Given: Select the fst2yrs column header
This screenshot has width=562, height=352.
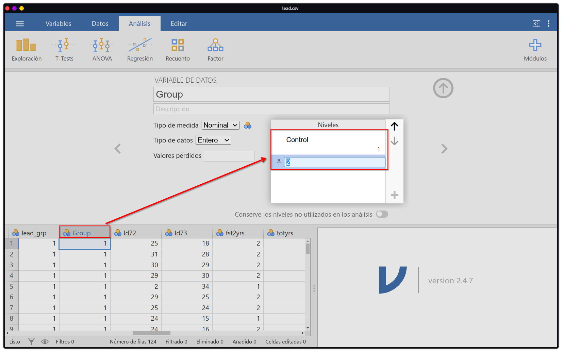Looking at the screenshot, I should (238, 233).
